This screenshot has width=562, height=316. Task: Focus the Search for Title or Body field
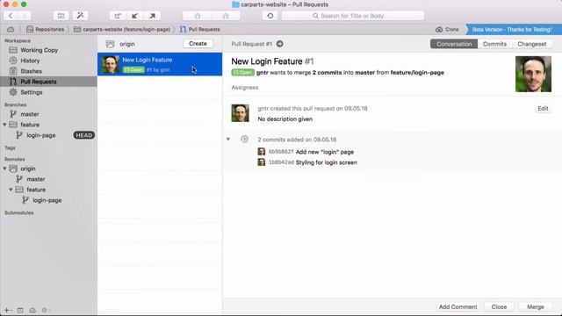[x=353, y=16]
